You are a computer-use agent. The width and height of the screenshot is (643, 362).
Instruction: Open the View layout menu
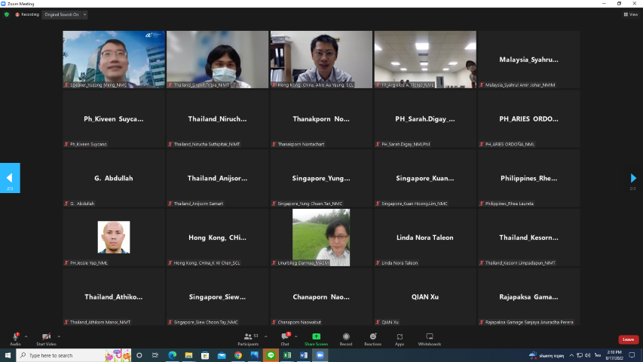point(630,14)
